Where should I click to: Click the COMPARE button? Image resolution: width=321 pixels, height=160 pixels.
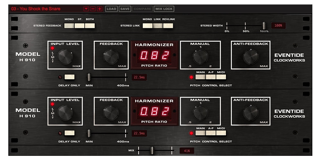pyautogui.click(x=142, y=9)
